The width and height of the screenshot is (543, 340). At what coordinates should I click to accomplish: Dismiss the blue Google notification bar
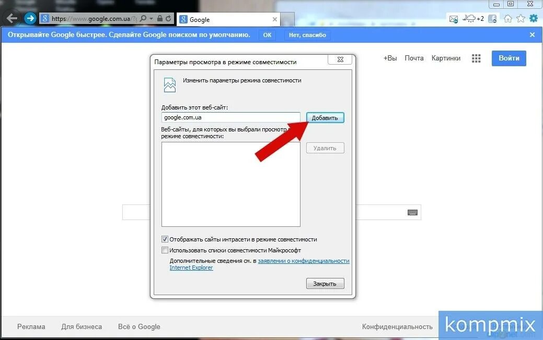click(532, 34)
